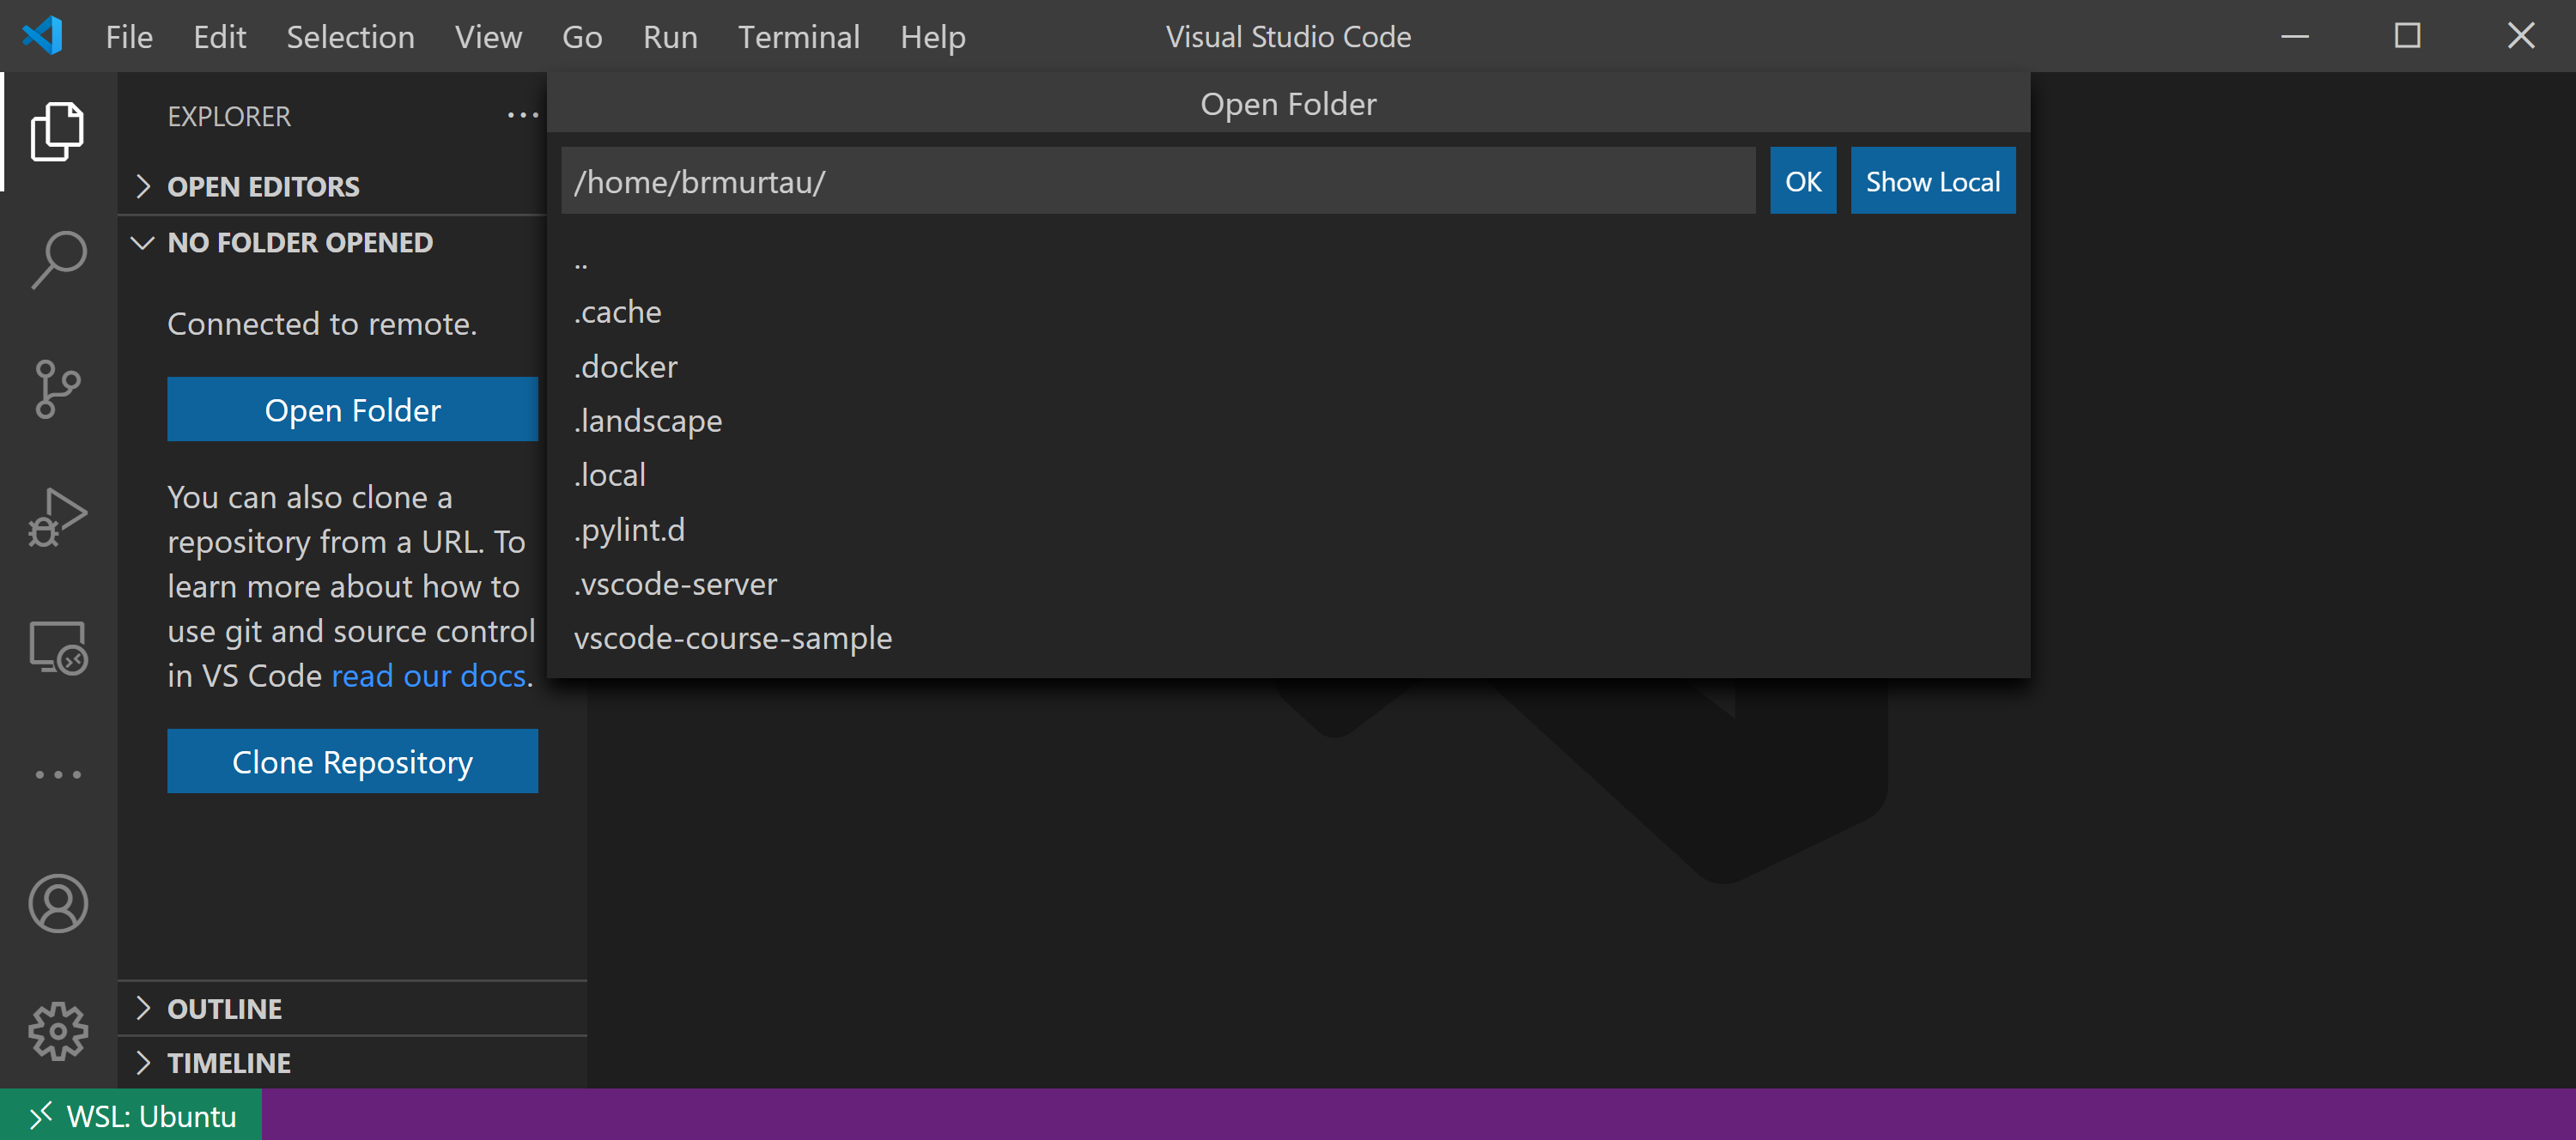Open the File menu

pyautogui.click(x=128, y=34)
